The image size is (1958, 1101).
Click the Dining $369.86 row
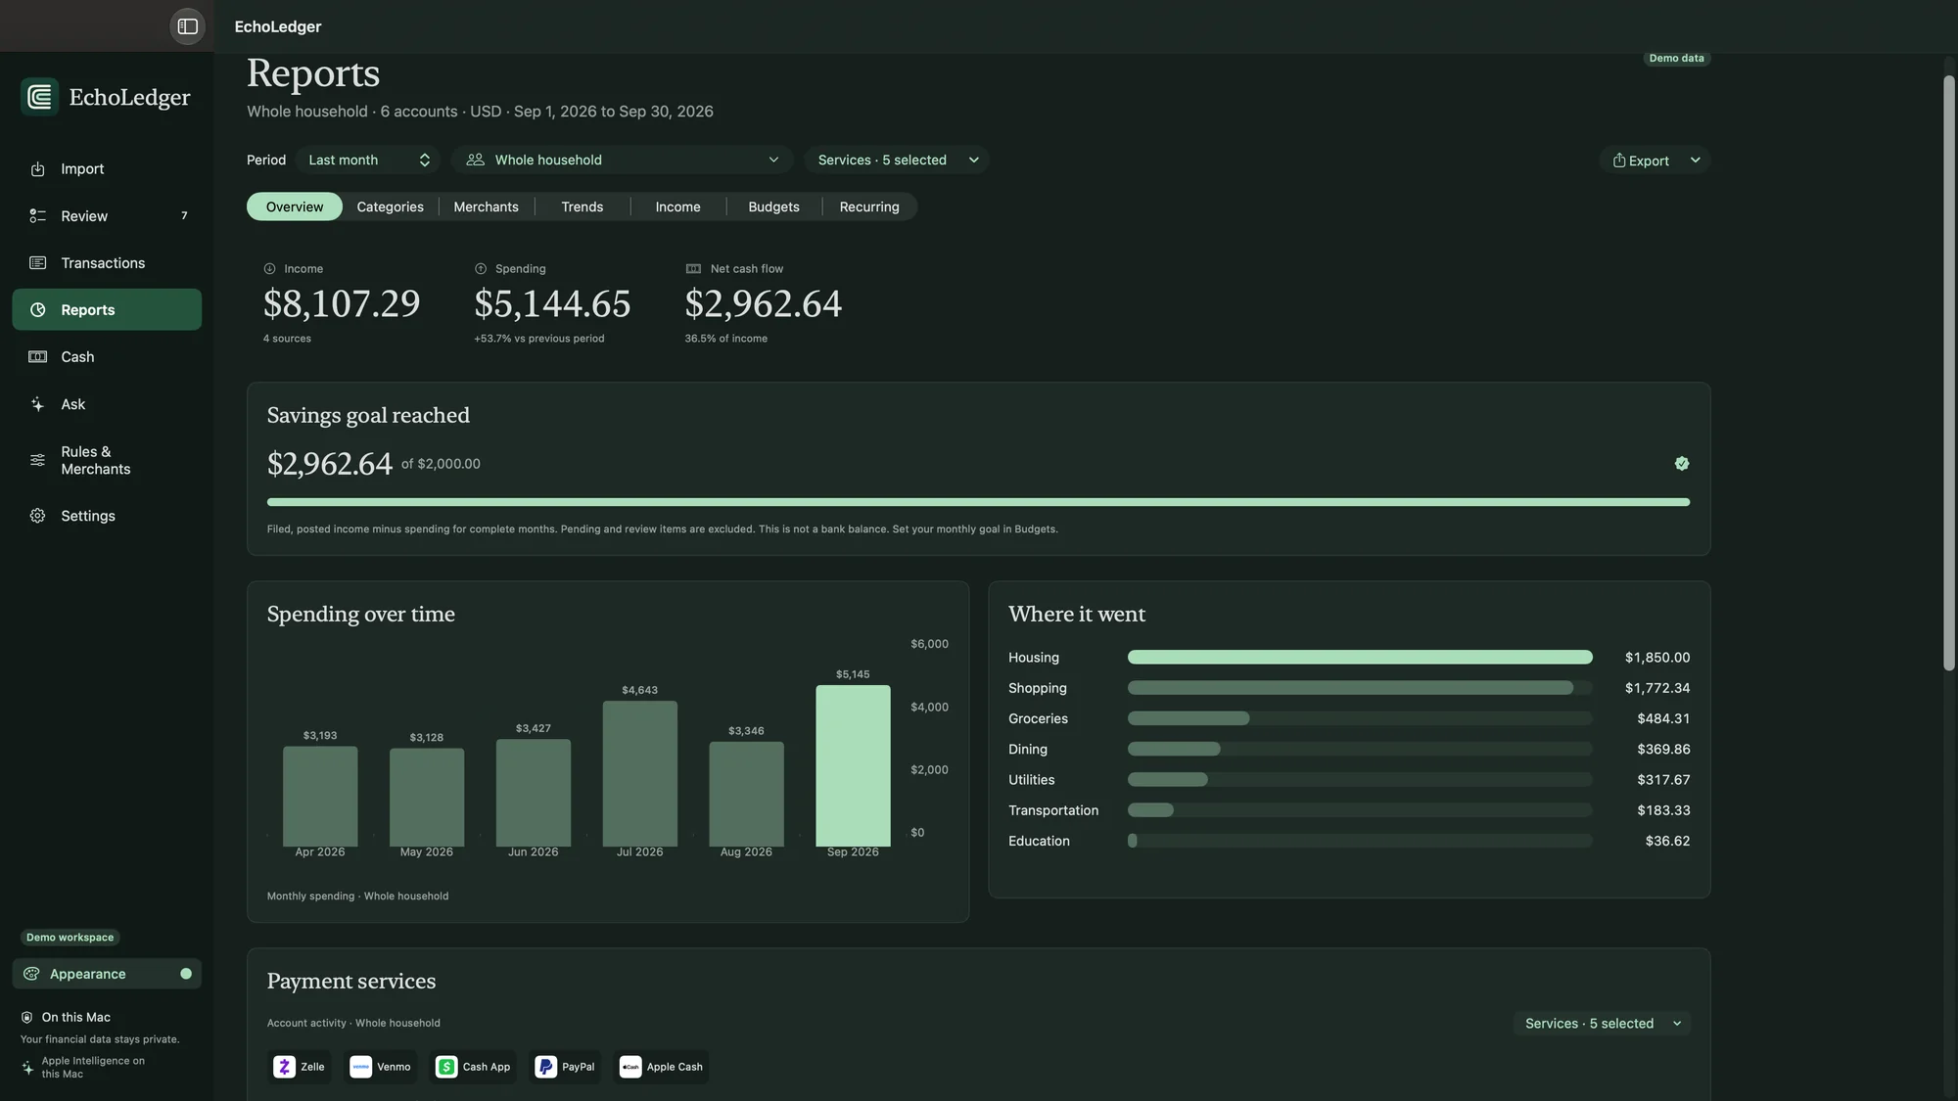coord(1349,750)
